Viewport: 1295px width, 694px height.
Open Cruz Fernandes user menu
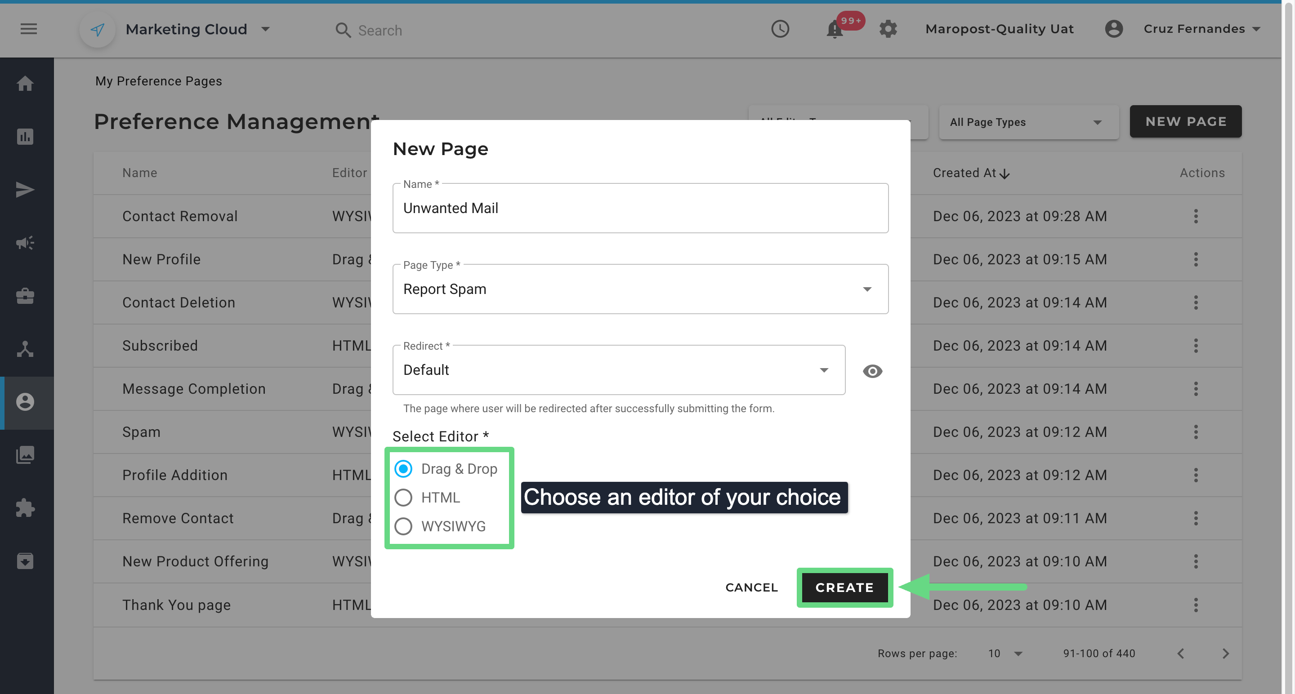click(x=1195, y=29)
